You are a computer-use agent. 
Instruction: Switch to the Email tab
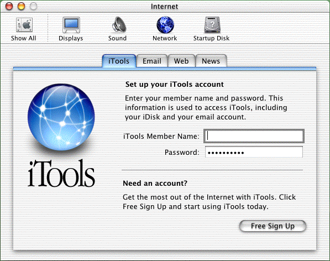point(152,61)
